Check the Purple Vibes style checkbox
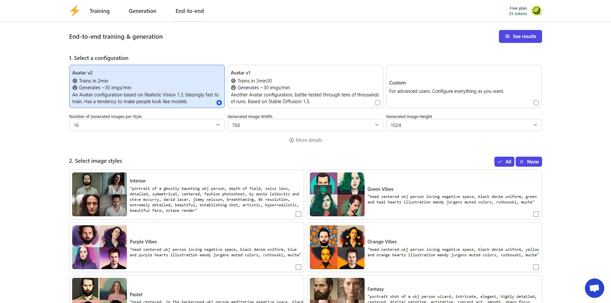The width and height of the screenshot is (611, 303). [x=298, y=267]
